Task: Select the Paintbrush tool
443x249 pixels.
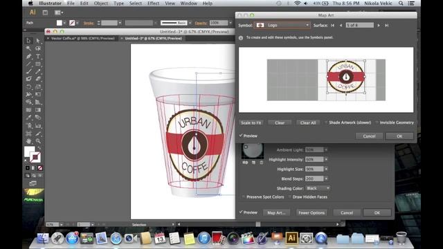Action: click(x=28, y=72)
